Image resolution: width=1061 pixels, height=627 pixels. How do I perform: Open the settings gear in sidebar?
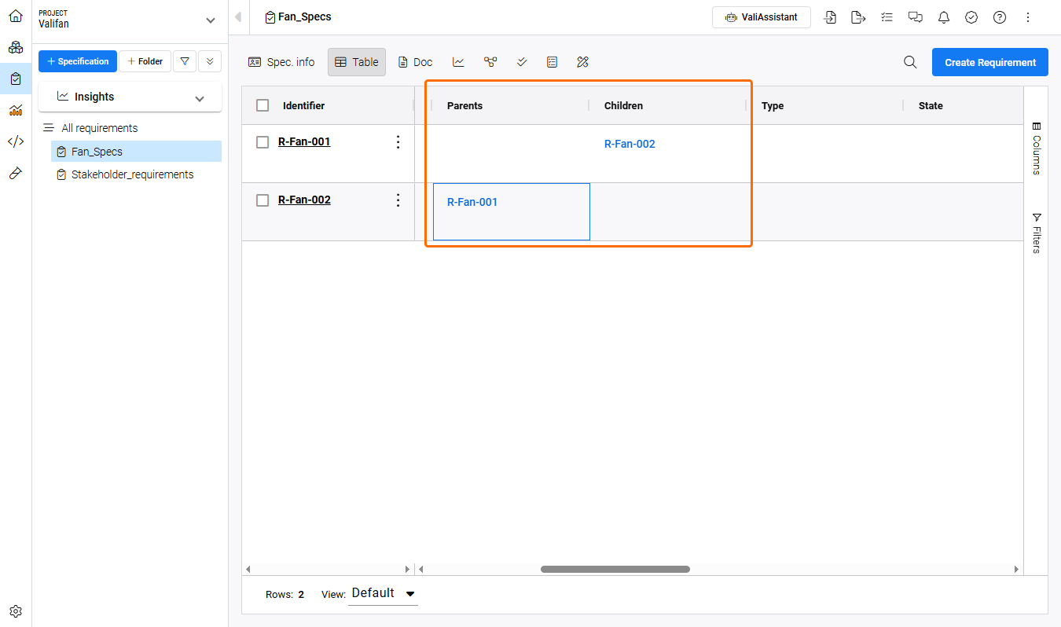pyautogui.click(x=16, y=611)
